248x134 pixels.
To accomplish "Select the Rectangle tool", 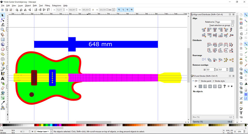I will [2, 39].
